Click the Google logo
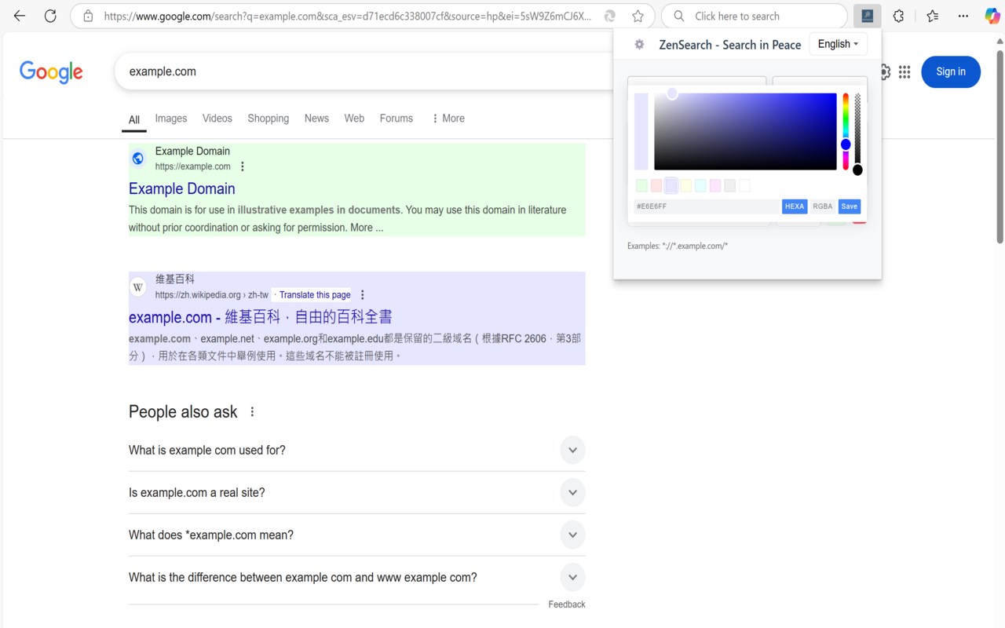Viewport: 1005px width, 628px height. 51,71
